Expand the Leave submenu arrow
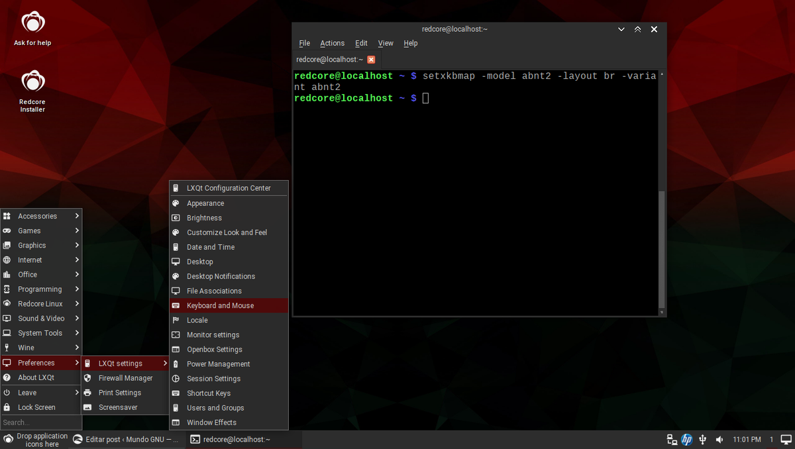Screen dimensions: 795x449 point(78,392)
